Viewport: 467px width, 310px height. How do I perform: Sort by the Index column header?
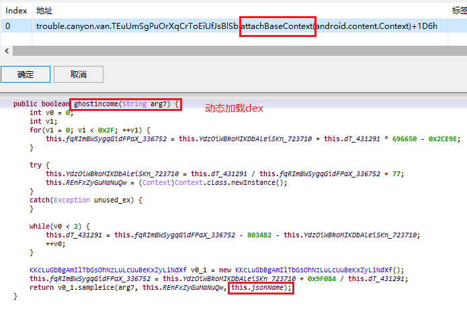click(16, 11)
